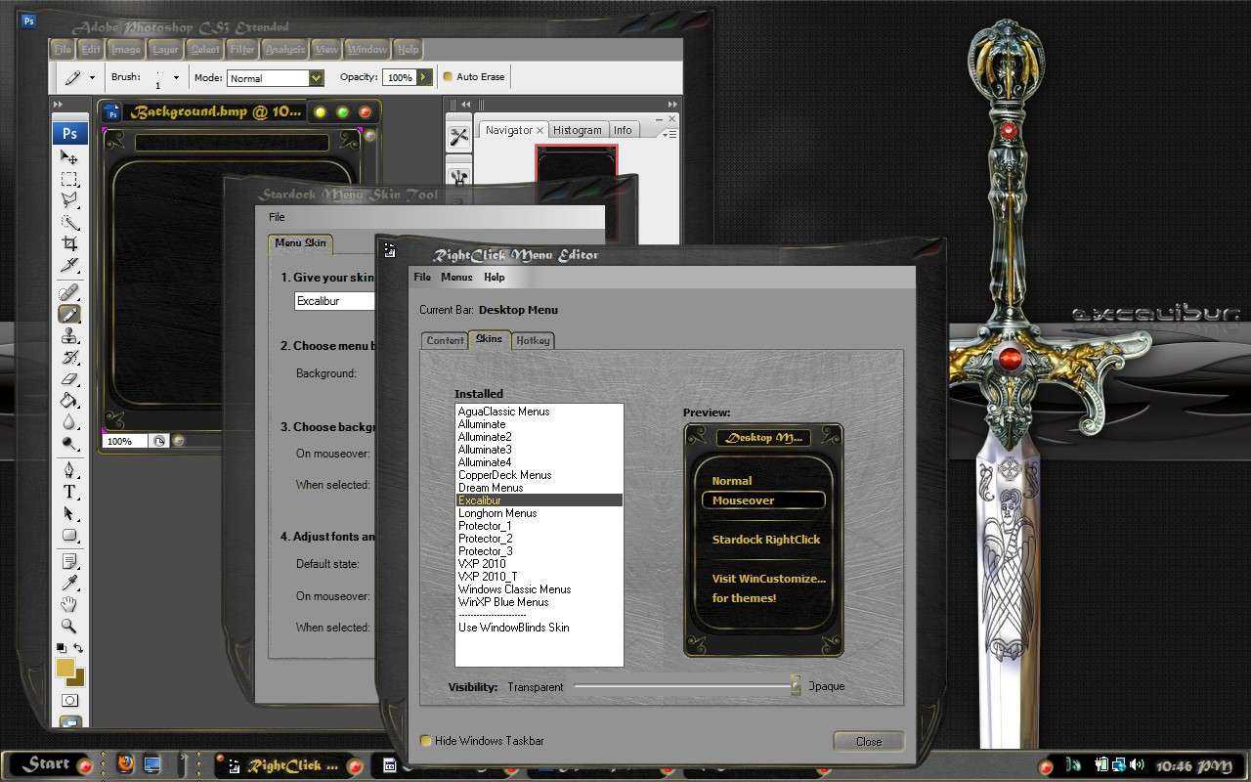
Task: Open the Tool Presets panel icon
Action: pyautogui.click(x=458, y=137)
